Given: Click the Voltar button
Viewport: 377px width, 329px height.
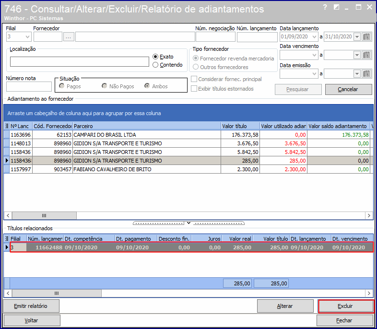Looking at the screenshot, I should (32, 320).
